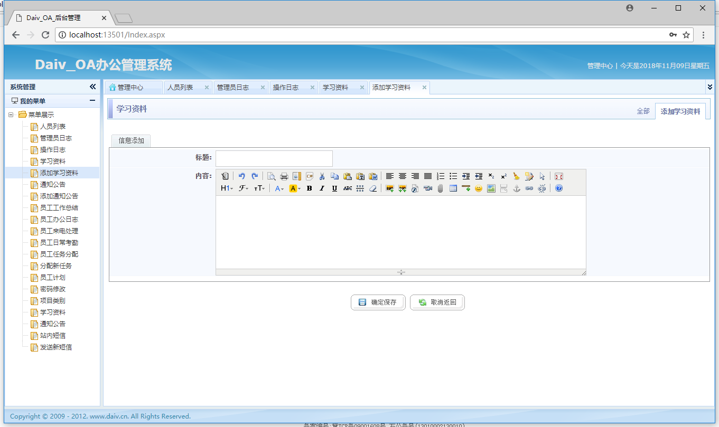
Task: Insert hyperlink with chain icon
Action: [529, 188]
